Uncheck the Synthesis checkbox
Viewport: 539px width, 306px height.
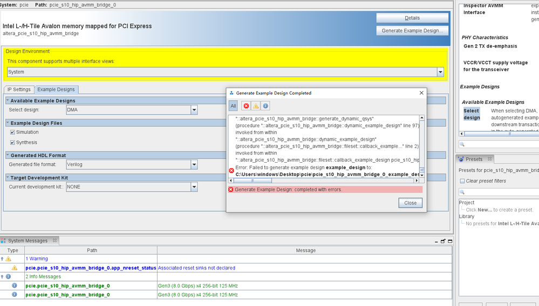coord(12,143)
